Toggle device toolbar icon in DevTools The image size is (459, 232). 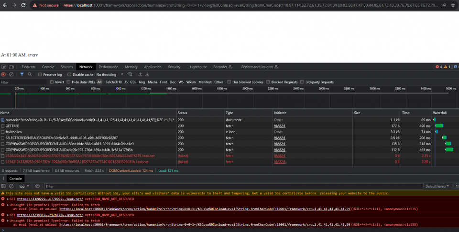(11, 67)
